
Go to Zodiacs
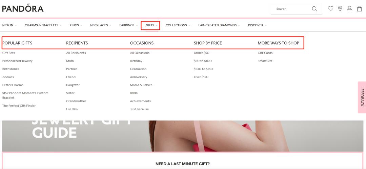(8, 77)
